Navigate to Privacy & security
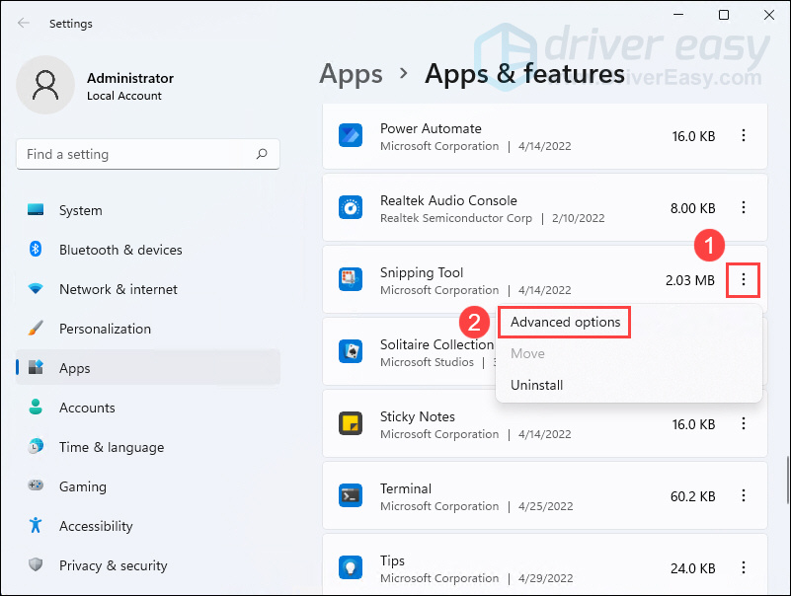Screen dimensions: 791x596 (148, 564)
